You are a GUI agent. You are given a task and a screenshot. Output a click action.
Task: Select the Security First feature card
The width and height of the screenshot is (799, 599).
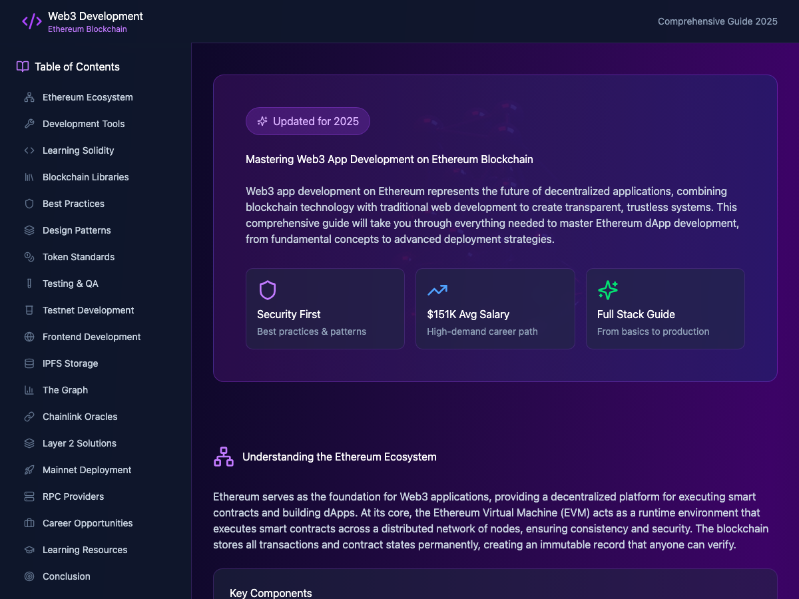point(325,309)
